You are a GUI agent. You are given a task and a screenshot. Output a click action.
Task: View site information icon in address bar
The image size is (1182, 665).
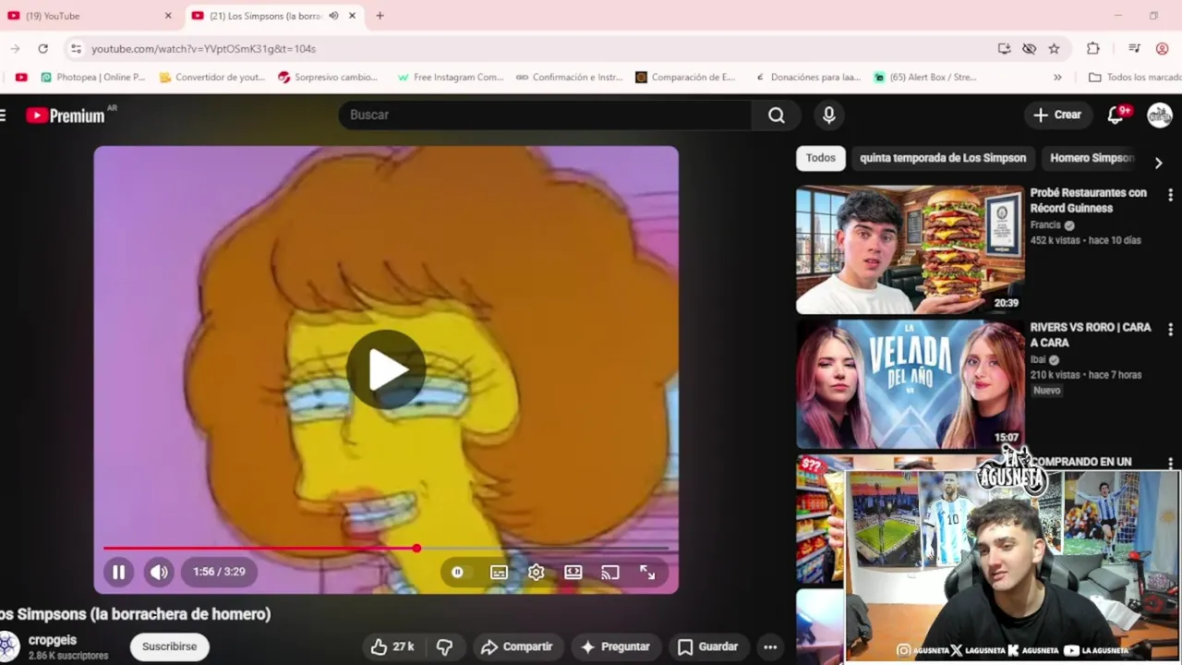pyautogui.click(x=76, y=49)
